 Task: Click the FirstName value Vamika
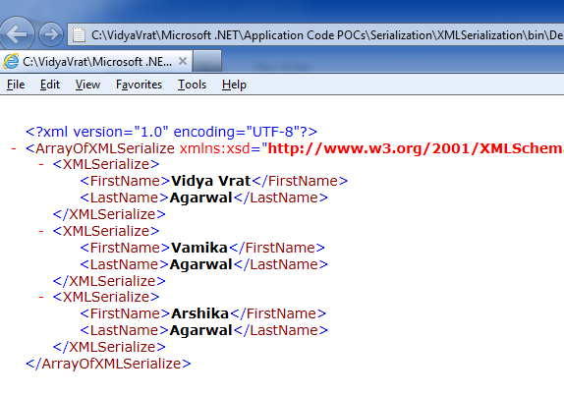(199, 248)
